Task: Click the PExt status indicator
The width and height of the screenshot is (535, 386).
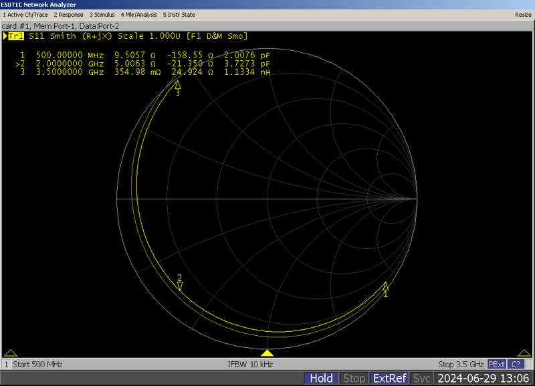Action: [x=496, y=364]
